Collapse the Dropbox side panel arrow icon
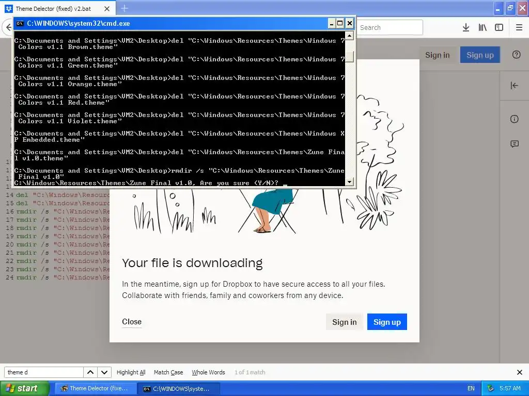The height and width of the screenshot is (396, 529). tap(514, 86)
